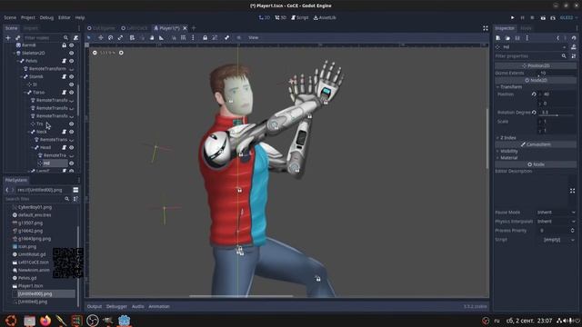Toggle visibility of Trs node
582x327 pixels.
pos(71,124)
